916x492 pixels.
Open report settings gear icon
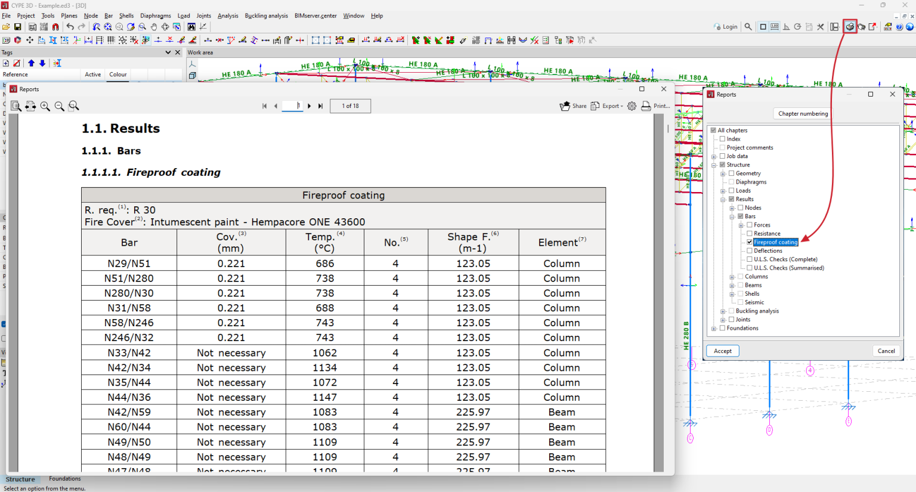(632, 106)
